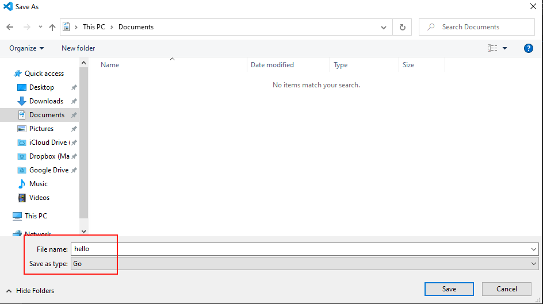Click the pin icon beside Pictures

click(74, 129)
